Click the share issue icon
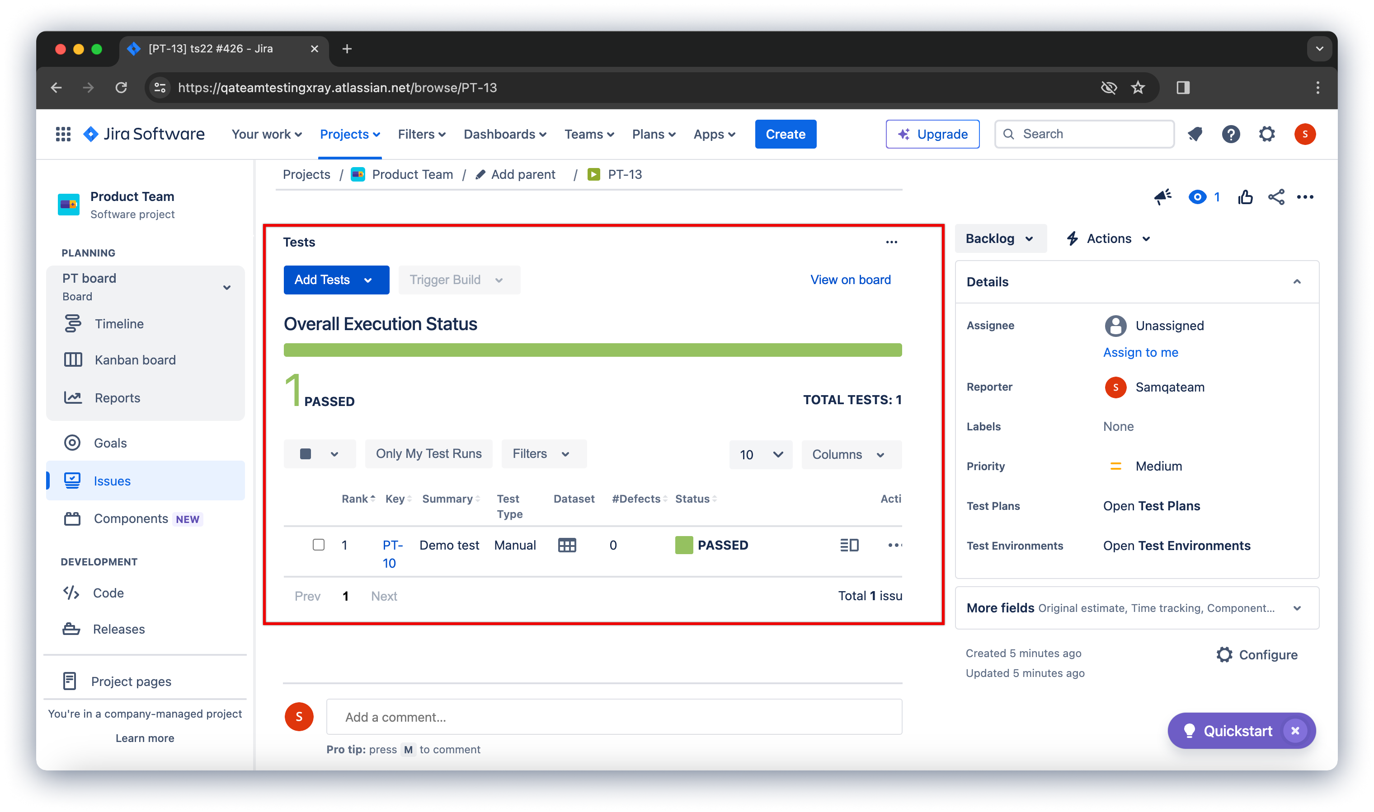This screenshot has width=1374, height=812. pyautogui.click(x=1275, y=197)
